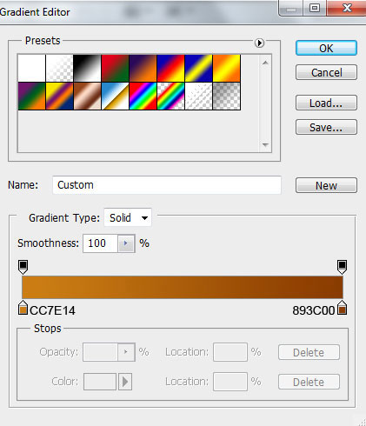
Task: Select the Chrome gradient preset
Action: click(115, 96)
